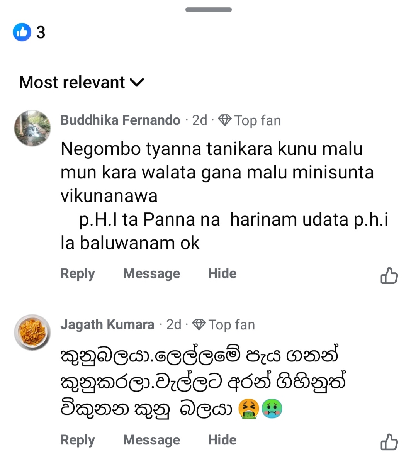This screenshot has height=458, width=411.
Task: Click the reaction count number 3
Action: point(41,32)
